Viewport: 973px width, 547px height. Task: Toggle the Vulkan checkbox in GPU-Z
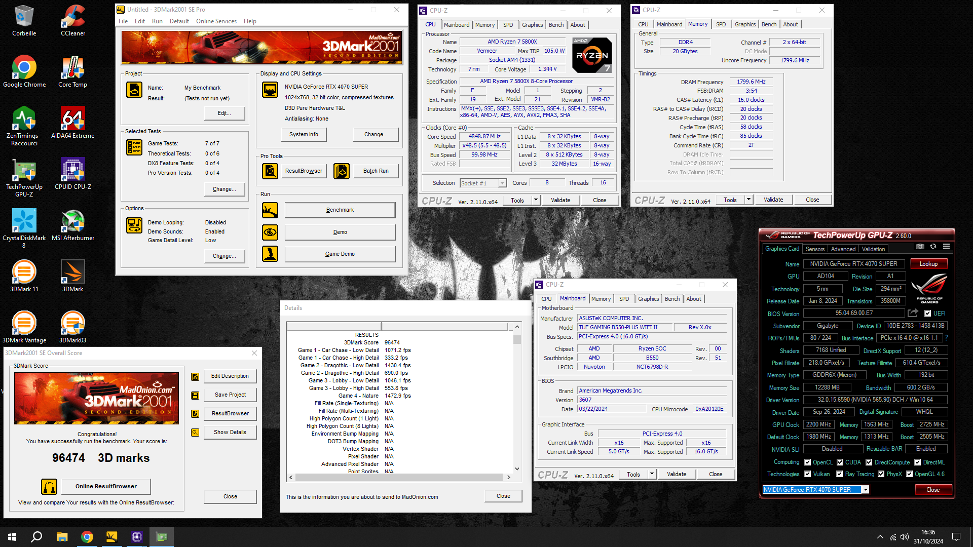pyautogui.click(x=808, y=474)
